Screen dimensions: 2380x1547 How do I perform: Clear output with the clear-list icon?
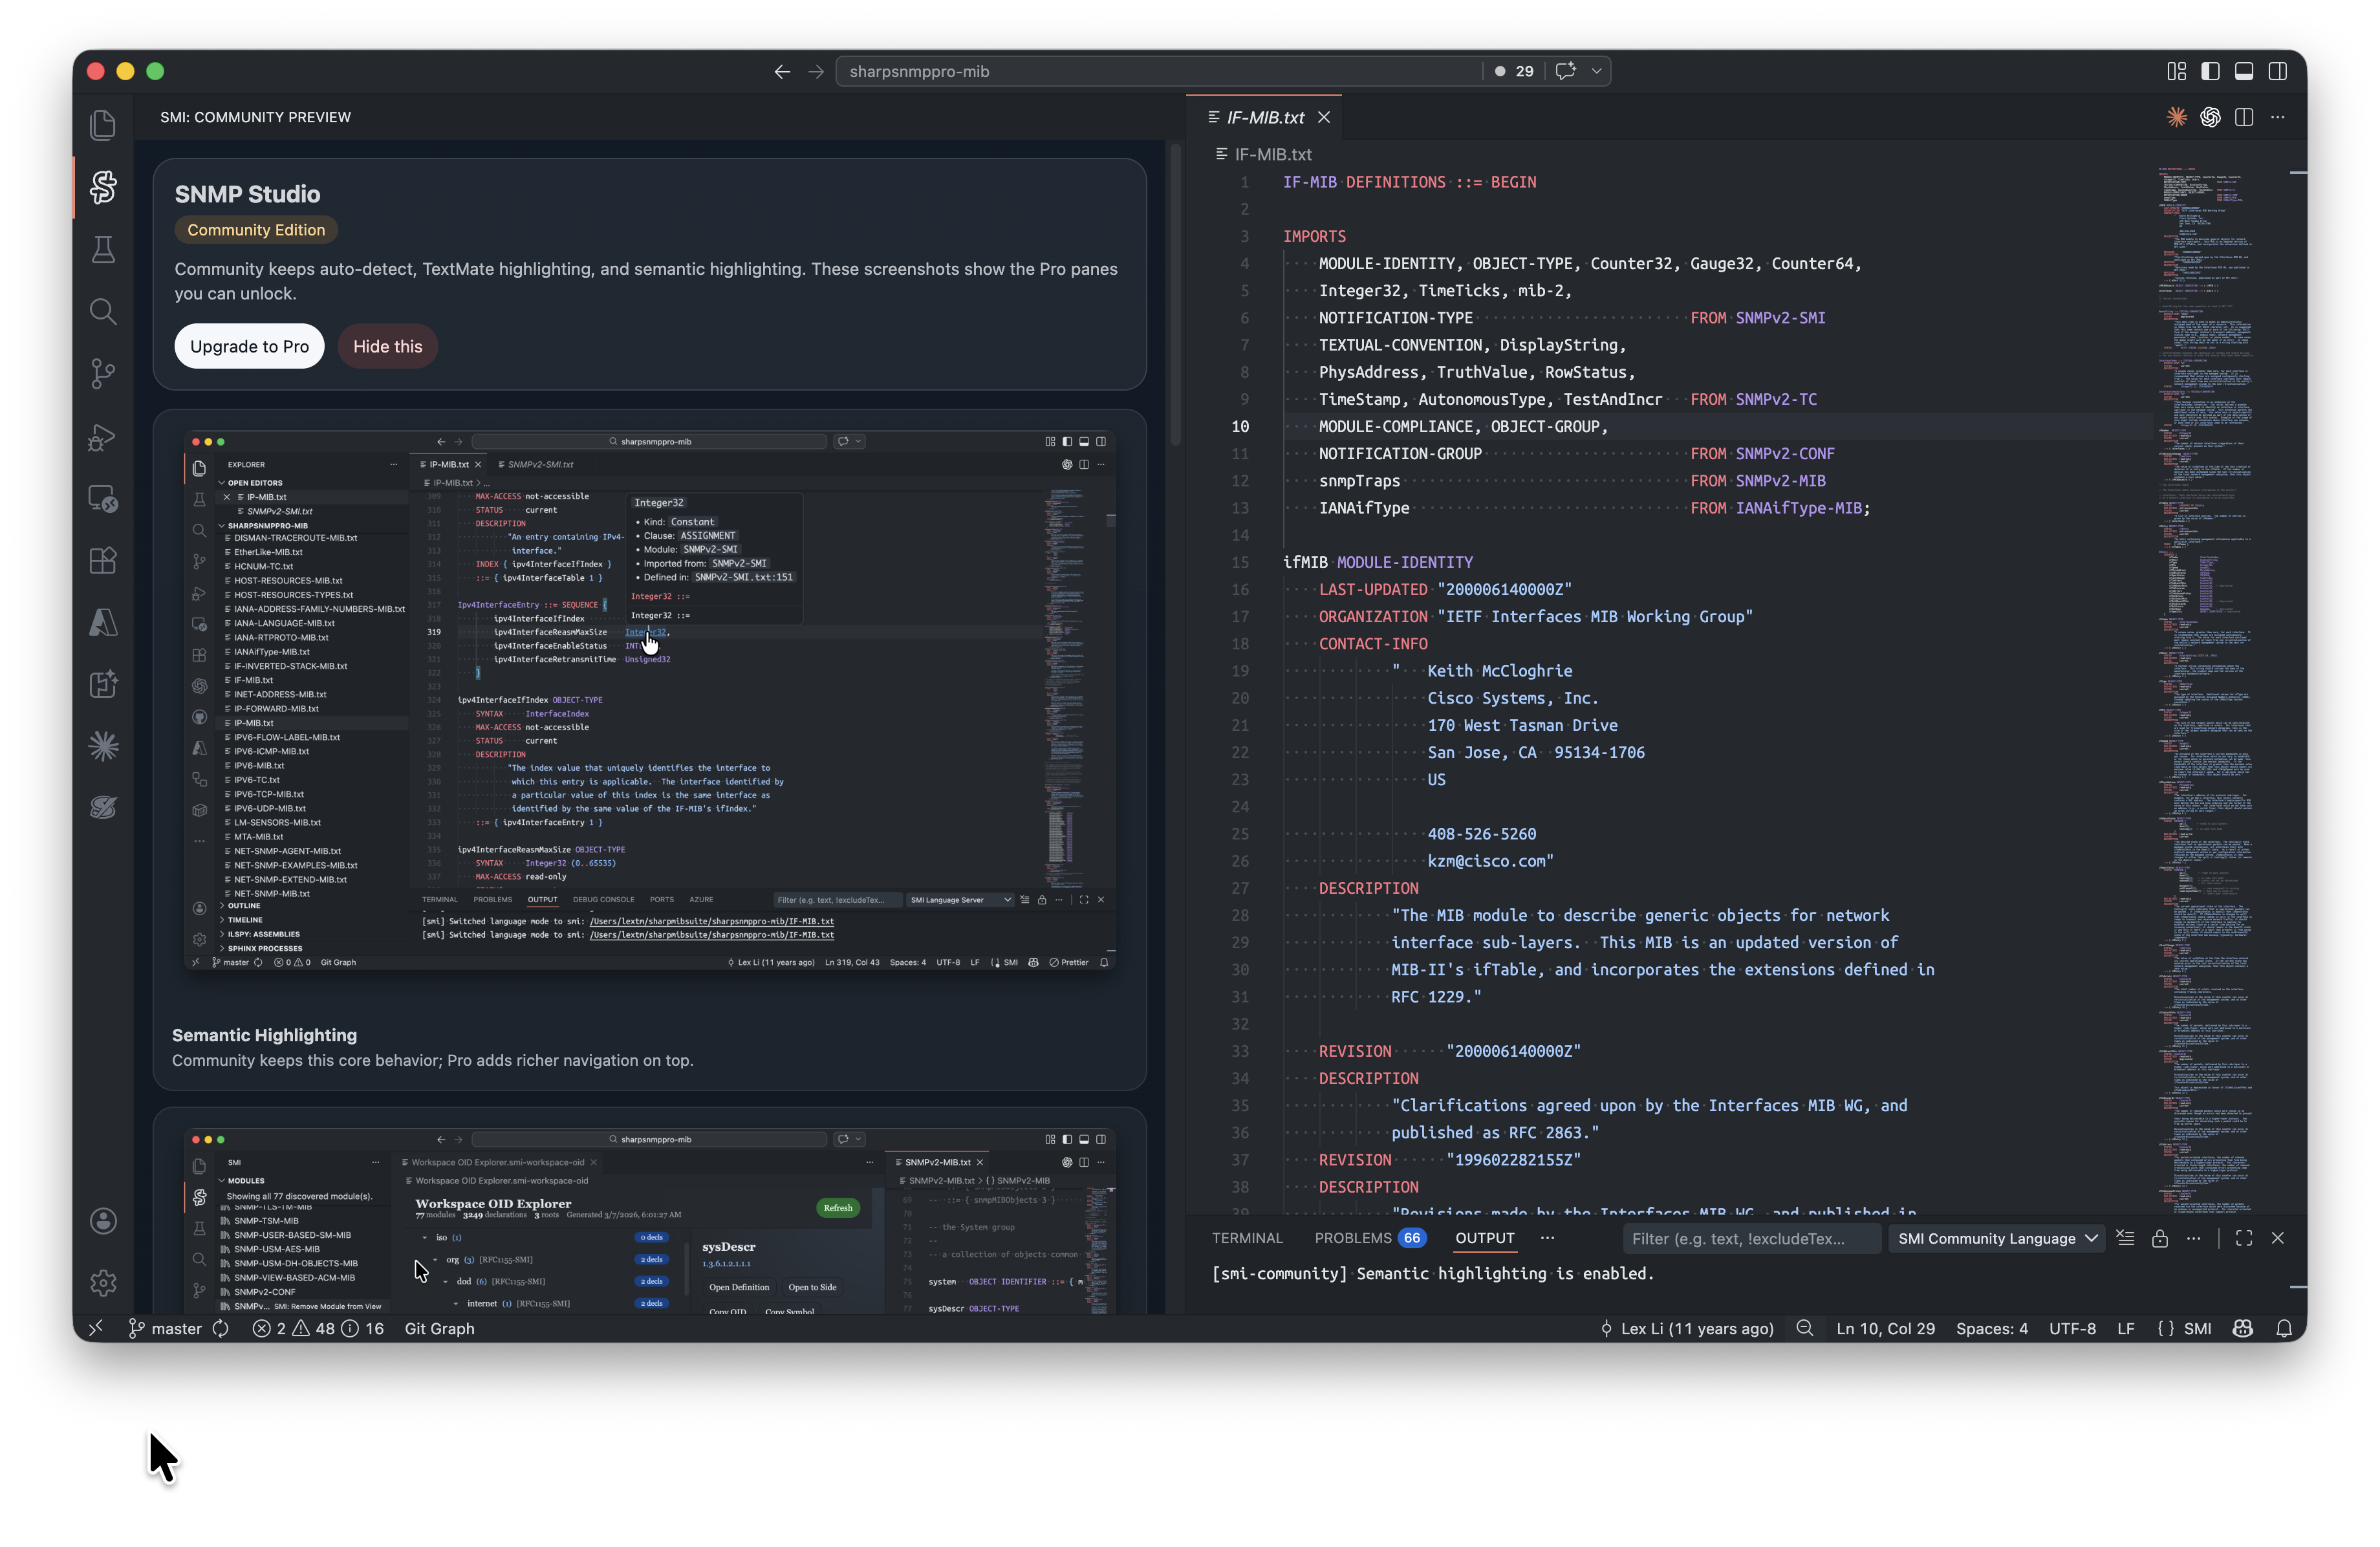(x=2126, y=1238)
